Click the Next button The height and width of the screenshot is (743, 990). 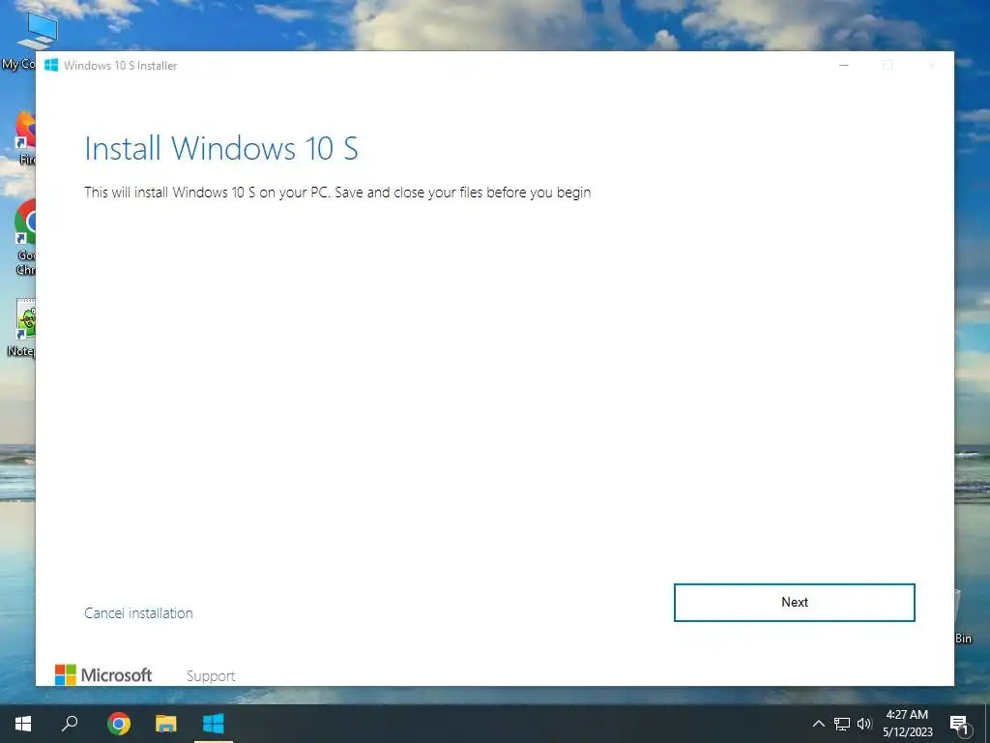click(795, 602)
